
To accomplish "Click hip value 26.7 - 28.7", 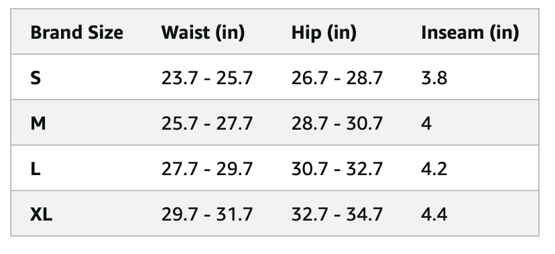I will click(x=337, y=78).
